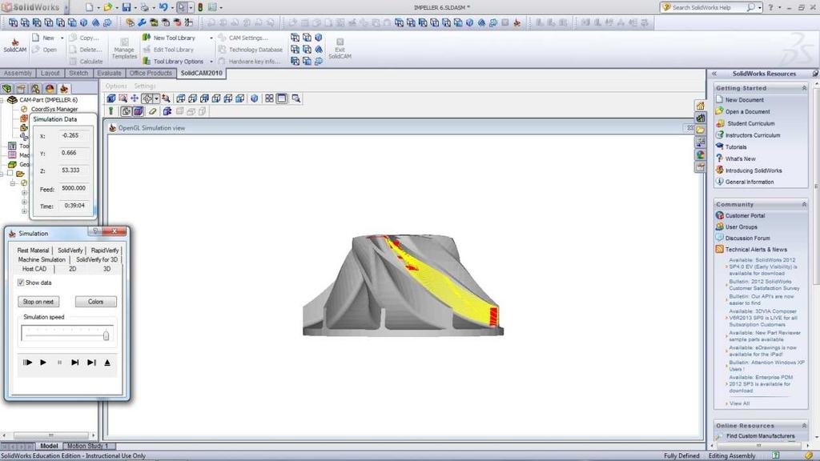Collapse the SolidWorks Resources pane chevron

click(x=714, y=74)
